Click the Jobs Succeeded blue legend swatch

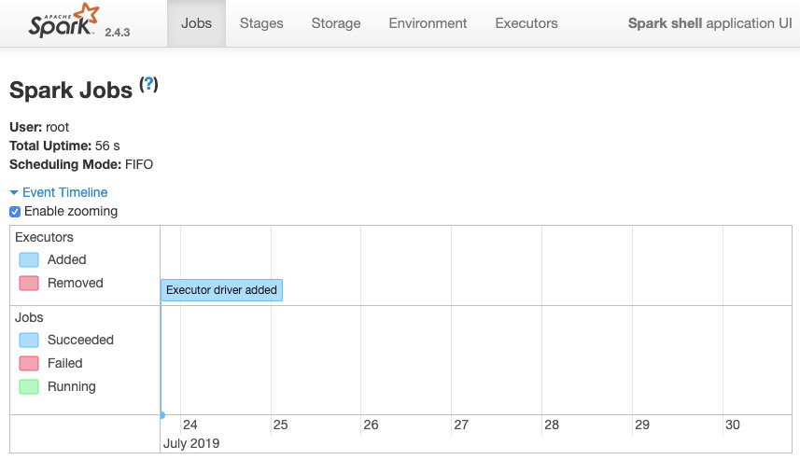coord(29,341)
